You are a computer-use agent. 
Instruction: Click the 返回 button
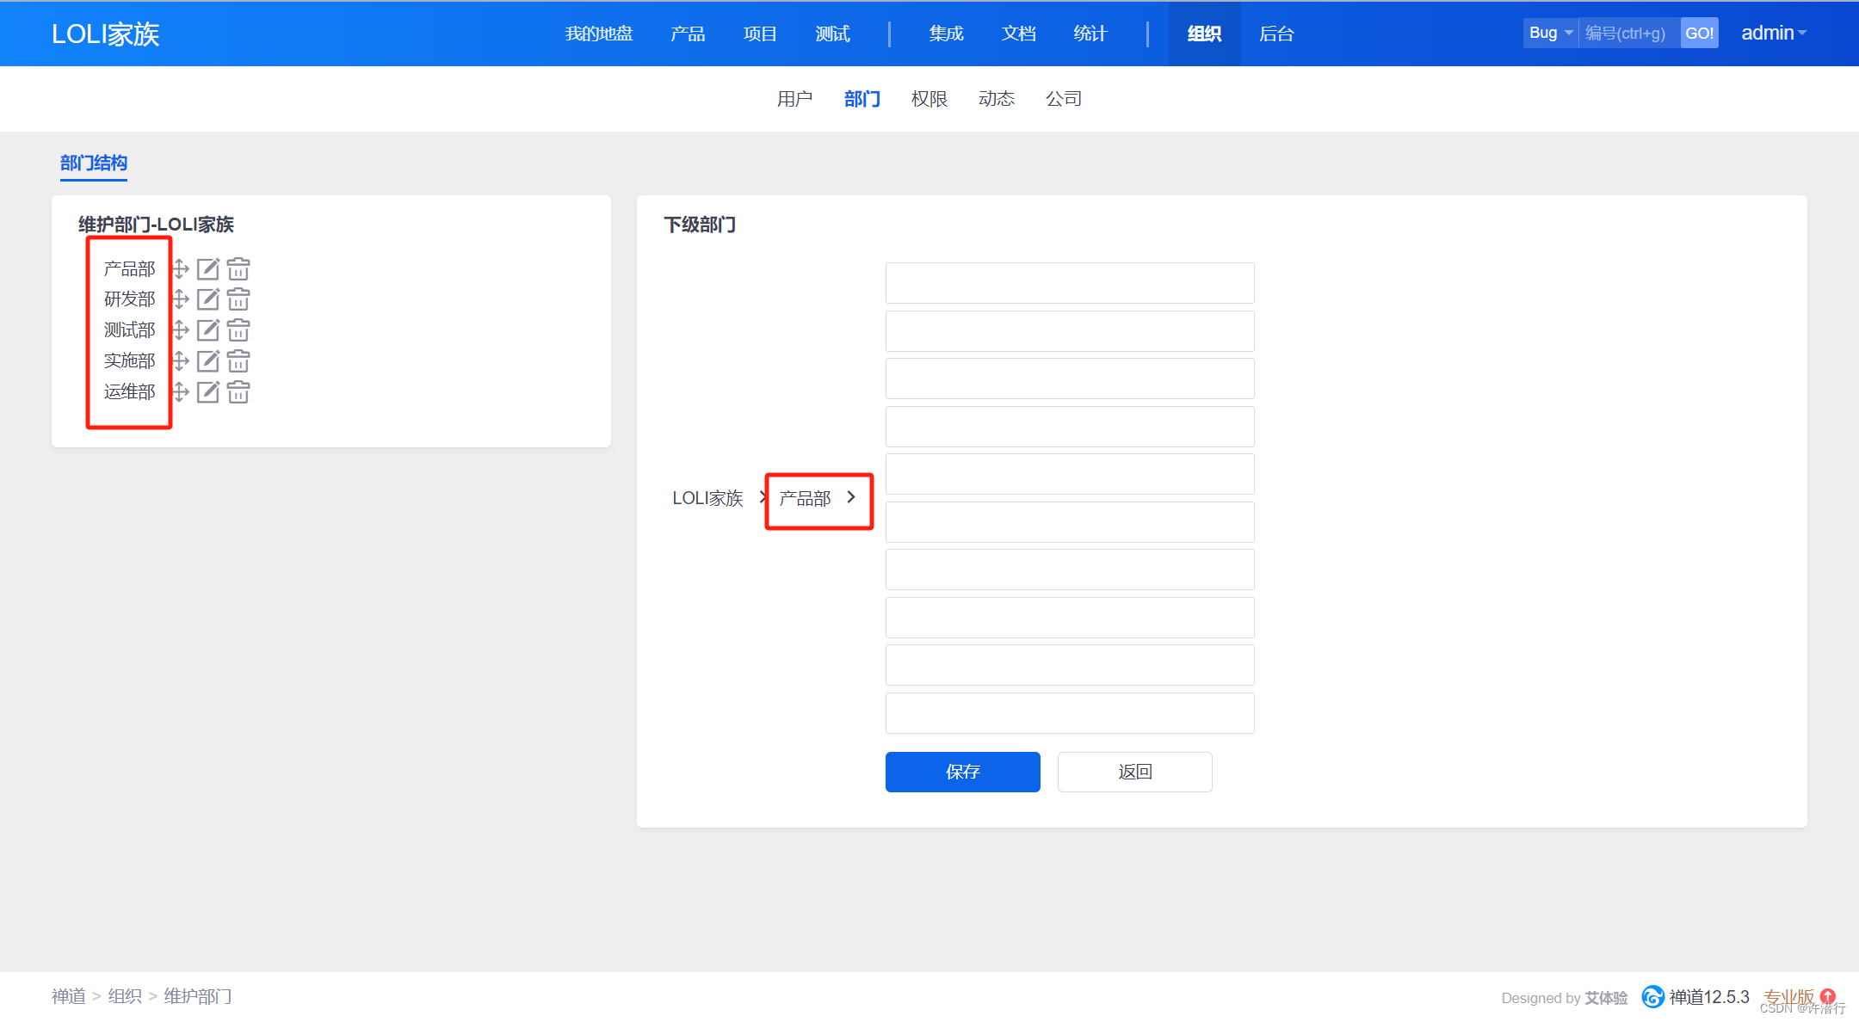pyautogui.click(x=1134, y=772)
